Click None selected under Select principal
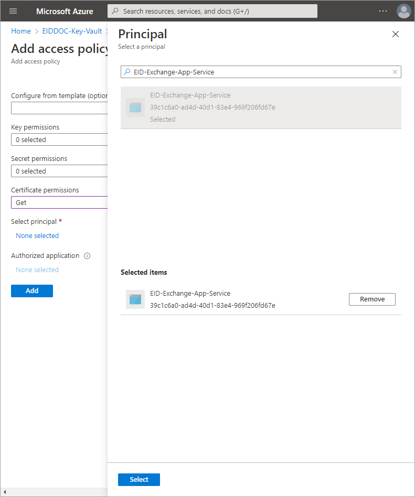415x497 pixels. tap(37, 236)
